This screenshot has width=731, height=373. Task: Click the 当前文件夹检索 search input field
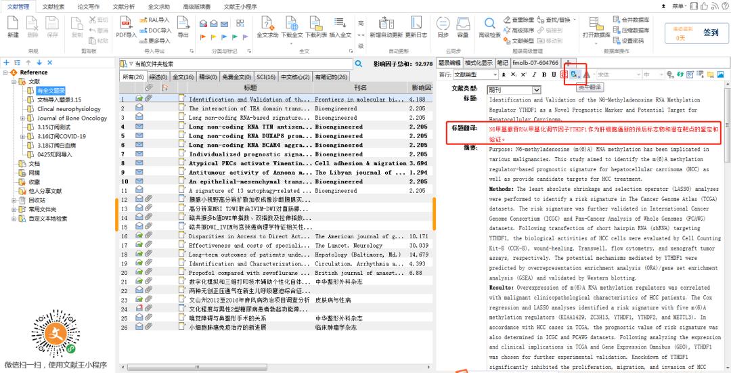tap(237, 64)
